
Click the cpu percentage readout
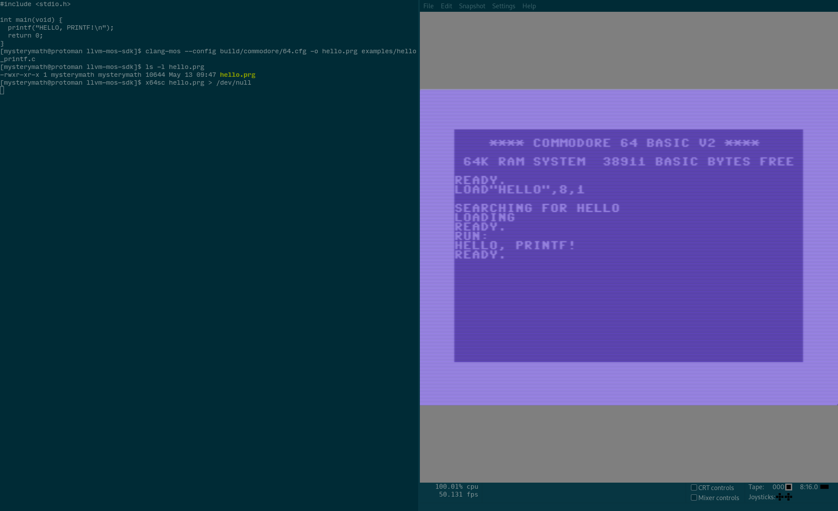click(x=457, y=487)
